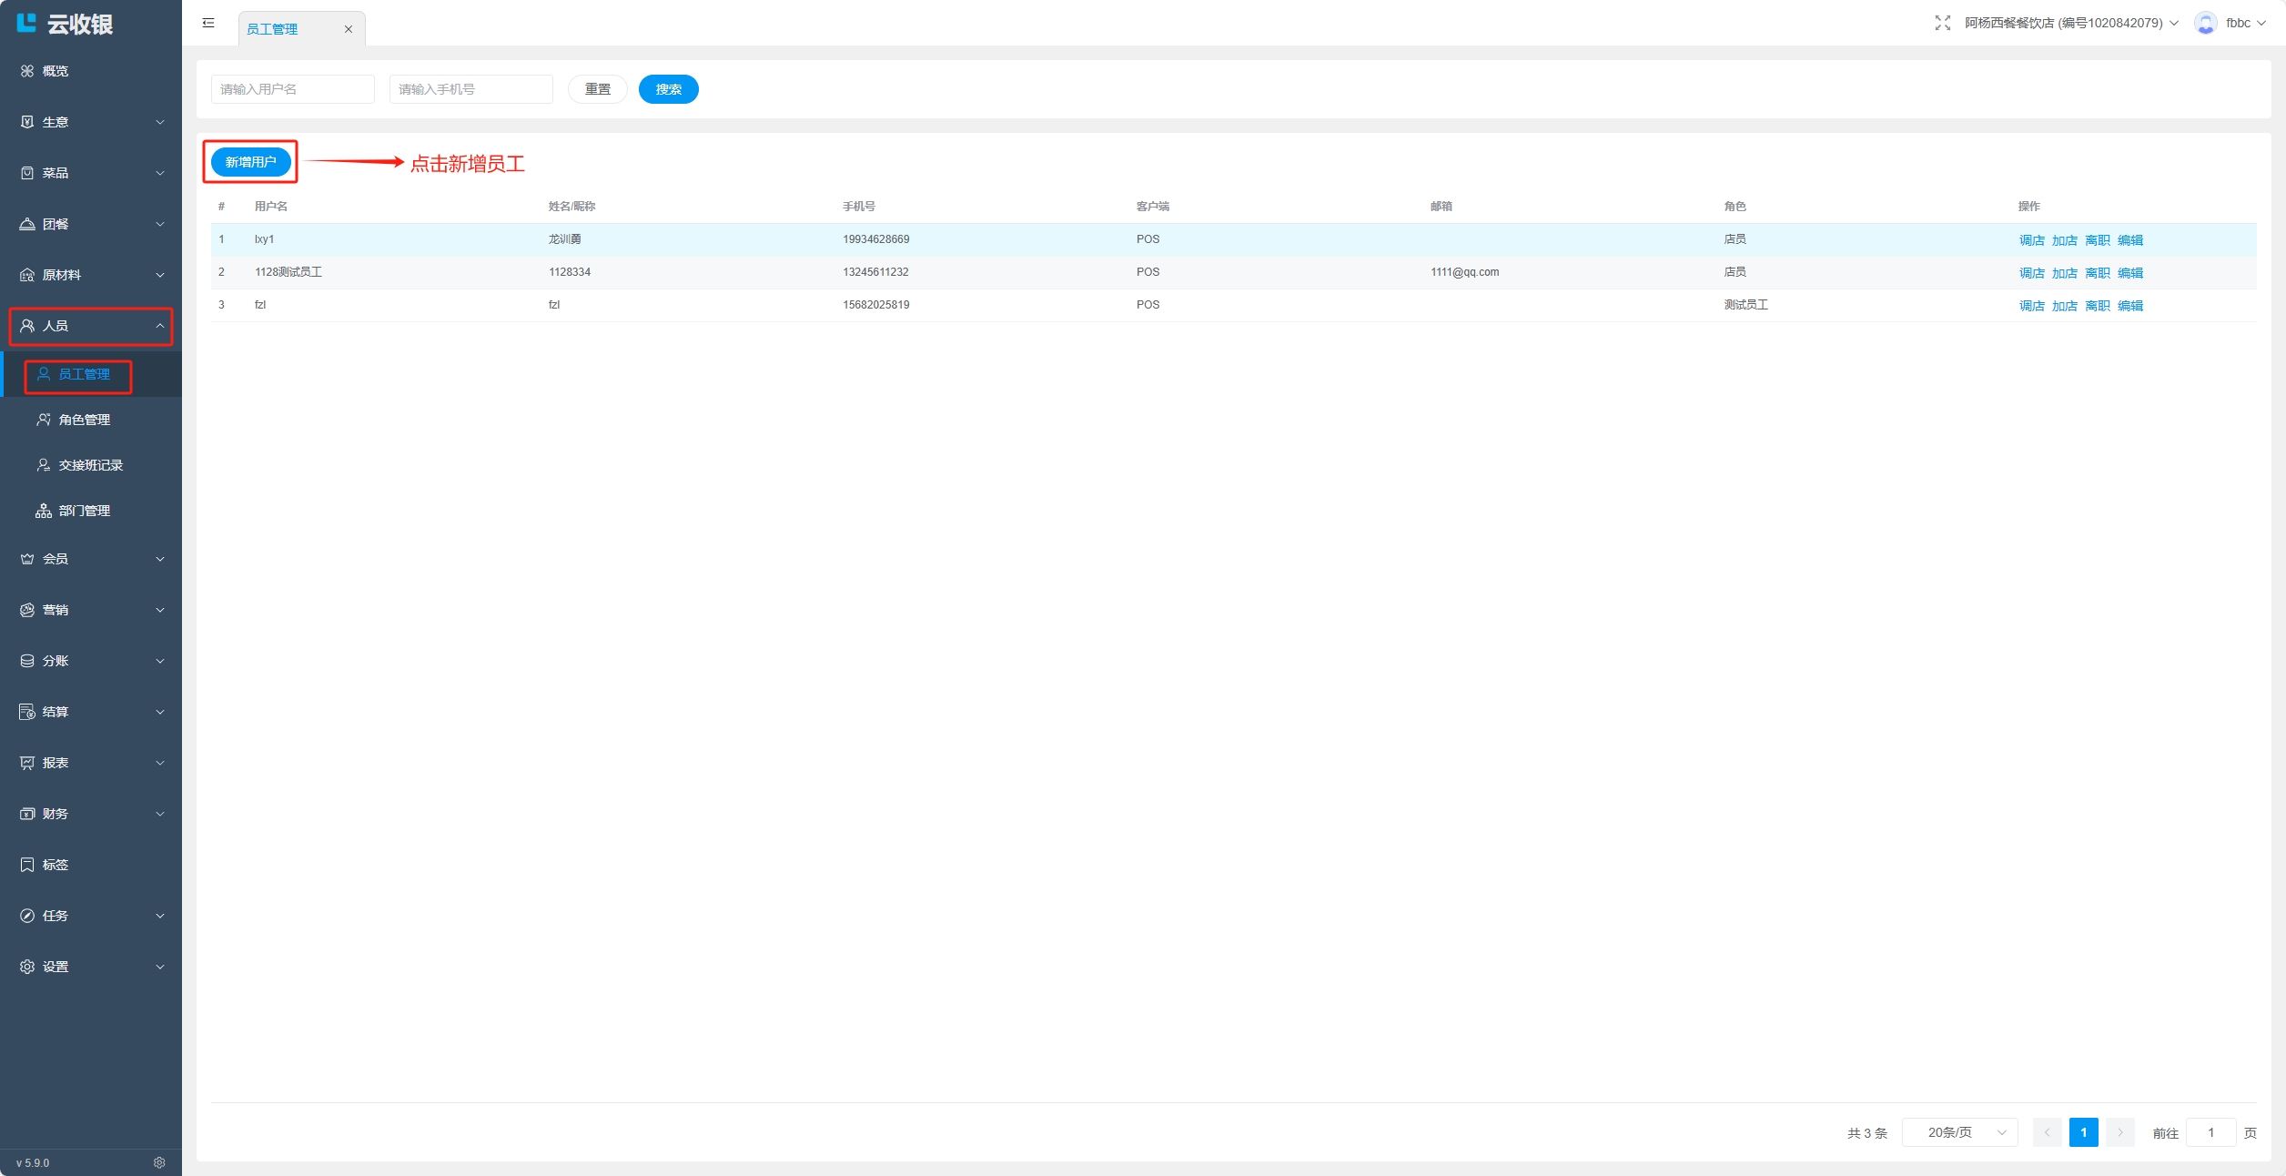Screen dimensions: 2286x1176
Task: Open the 20条/页 page size dropdown
Action: [x=1959, y=1132]
